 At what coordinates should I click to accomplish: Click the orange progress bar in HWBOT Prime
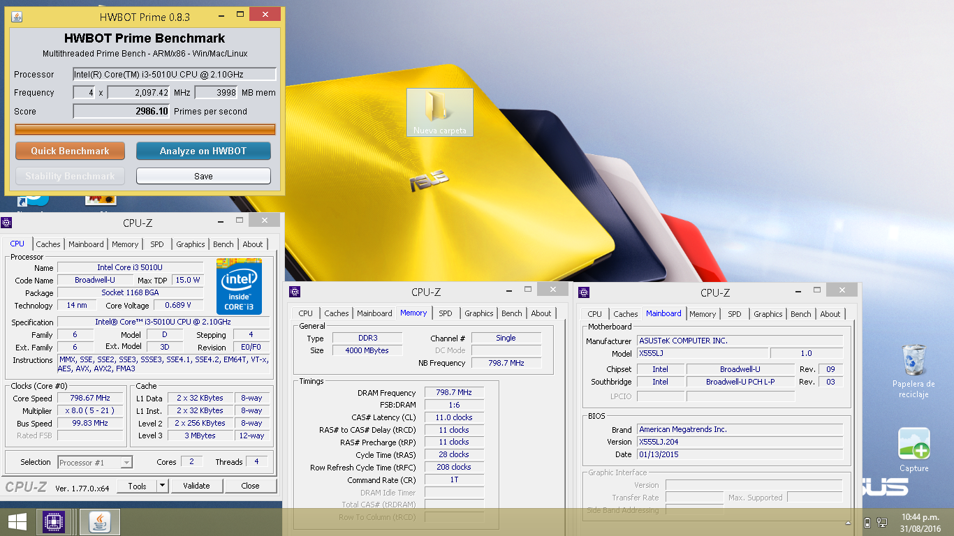(145, 129)
